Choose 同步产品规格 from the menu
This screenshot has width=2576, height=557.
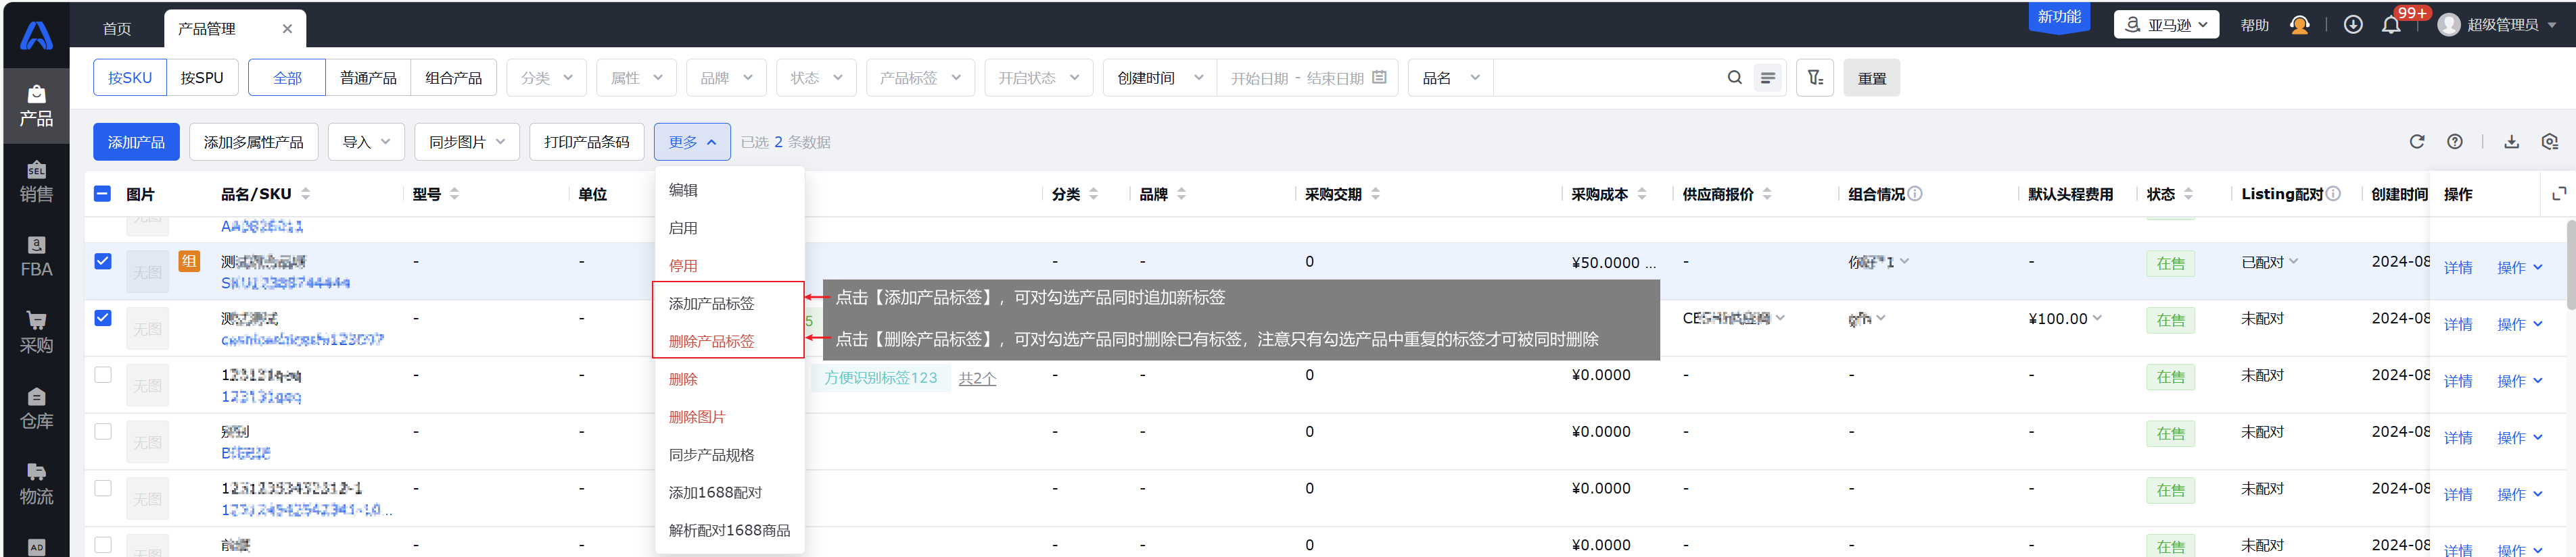point(729,454)
